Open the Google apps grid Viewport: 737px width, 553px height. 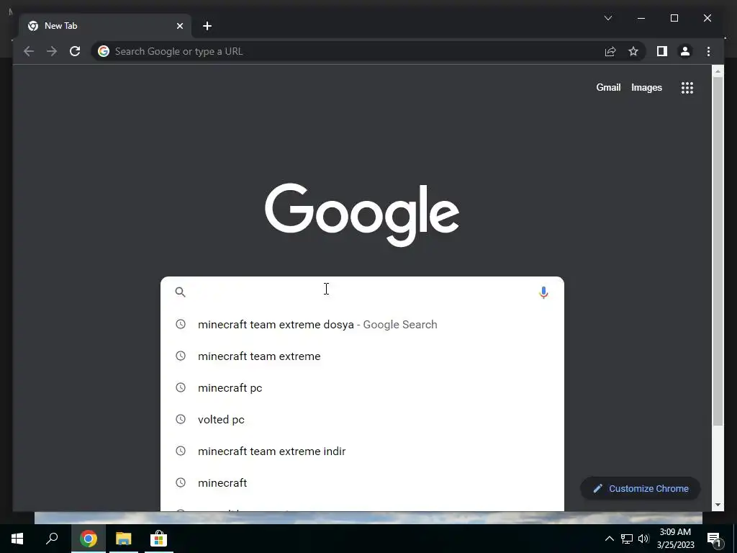point(687,87)
